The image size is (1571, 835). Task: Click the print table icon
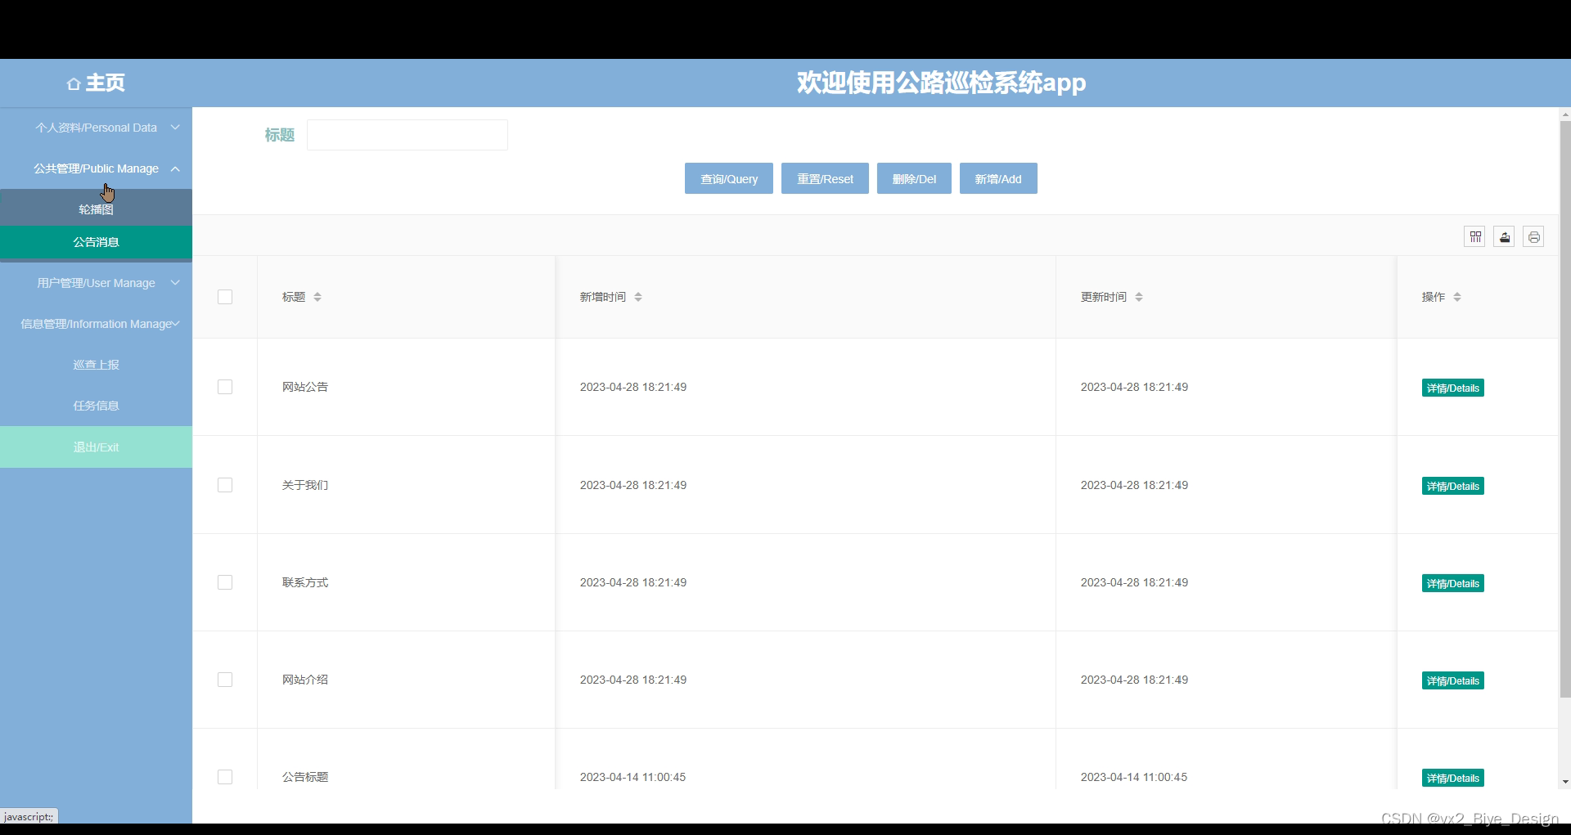[x=1533, y=237]
